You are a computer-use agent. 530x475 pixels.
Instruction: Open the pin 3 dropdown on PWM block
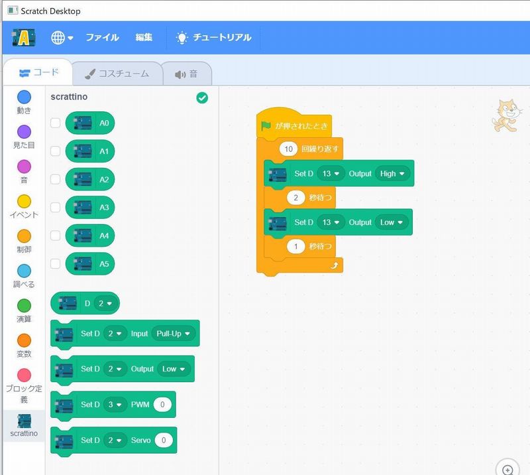115,404
